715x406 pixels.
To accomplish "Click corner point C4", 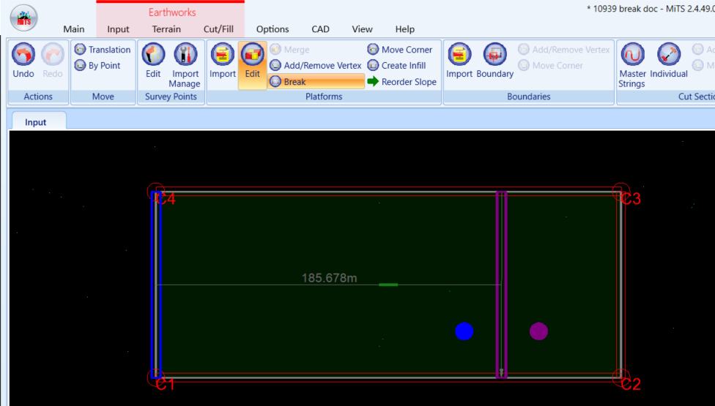I will [156, 192].
